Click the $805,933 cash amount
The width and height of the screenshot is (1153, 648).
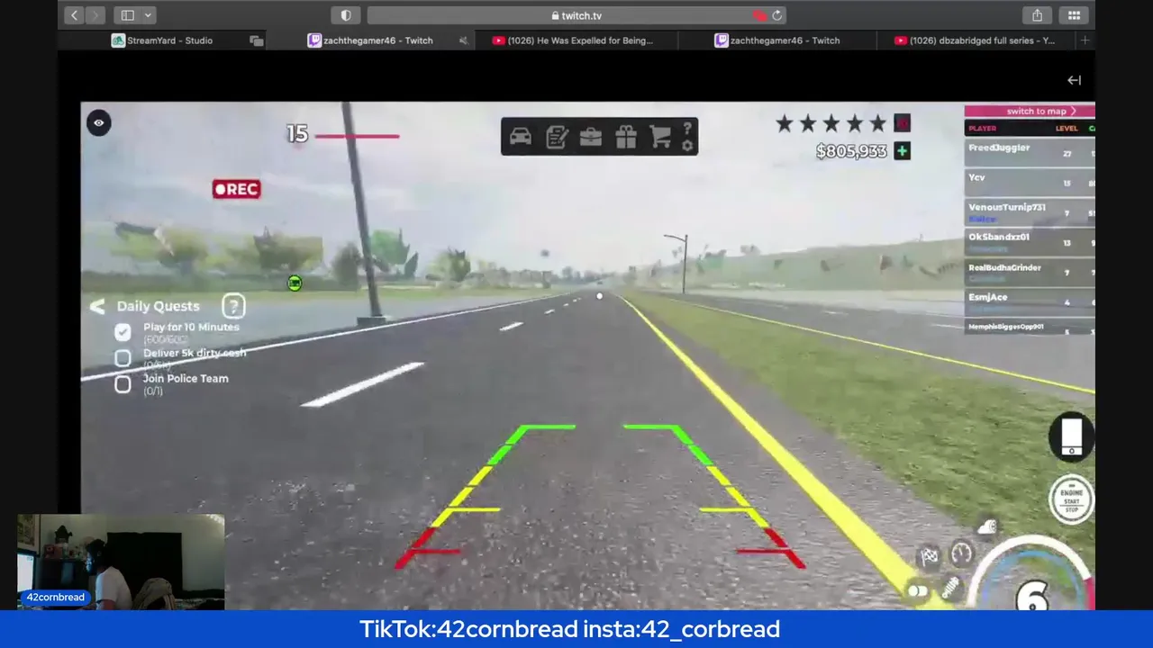(x=851, y=151)
